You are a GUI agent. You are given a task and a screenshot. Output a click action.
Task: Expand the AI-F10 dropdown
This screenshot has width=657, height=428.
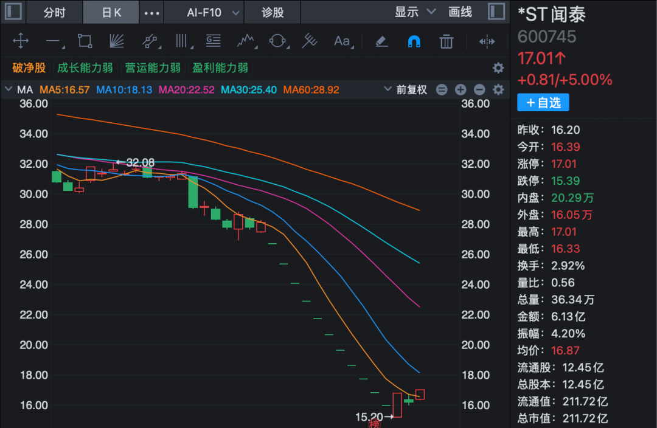(x=213, y=13)
